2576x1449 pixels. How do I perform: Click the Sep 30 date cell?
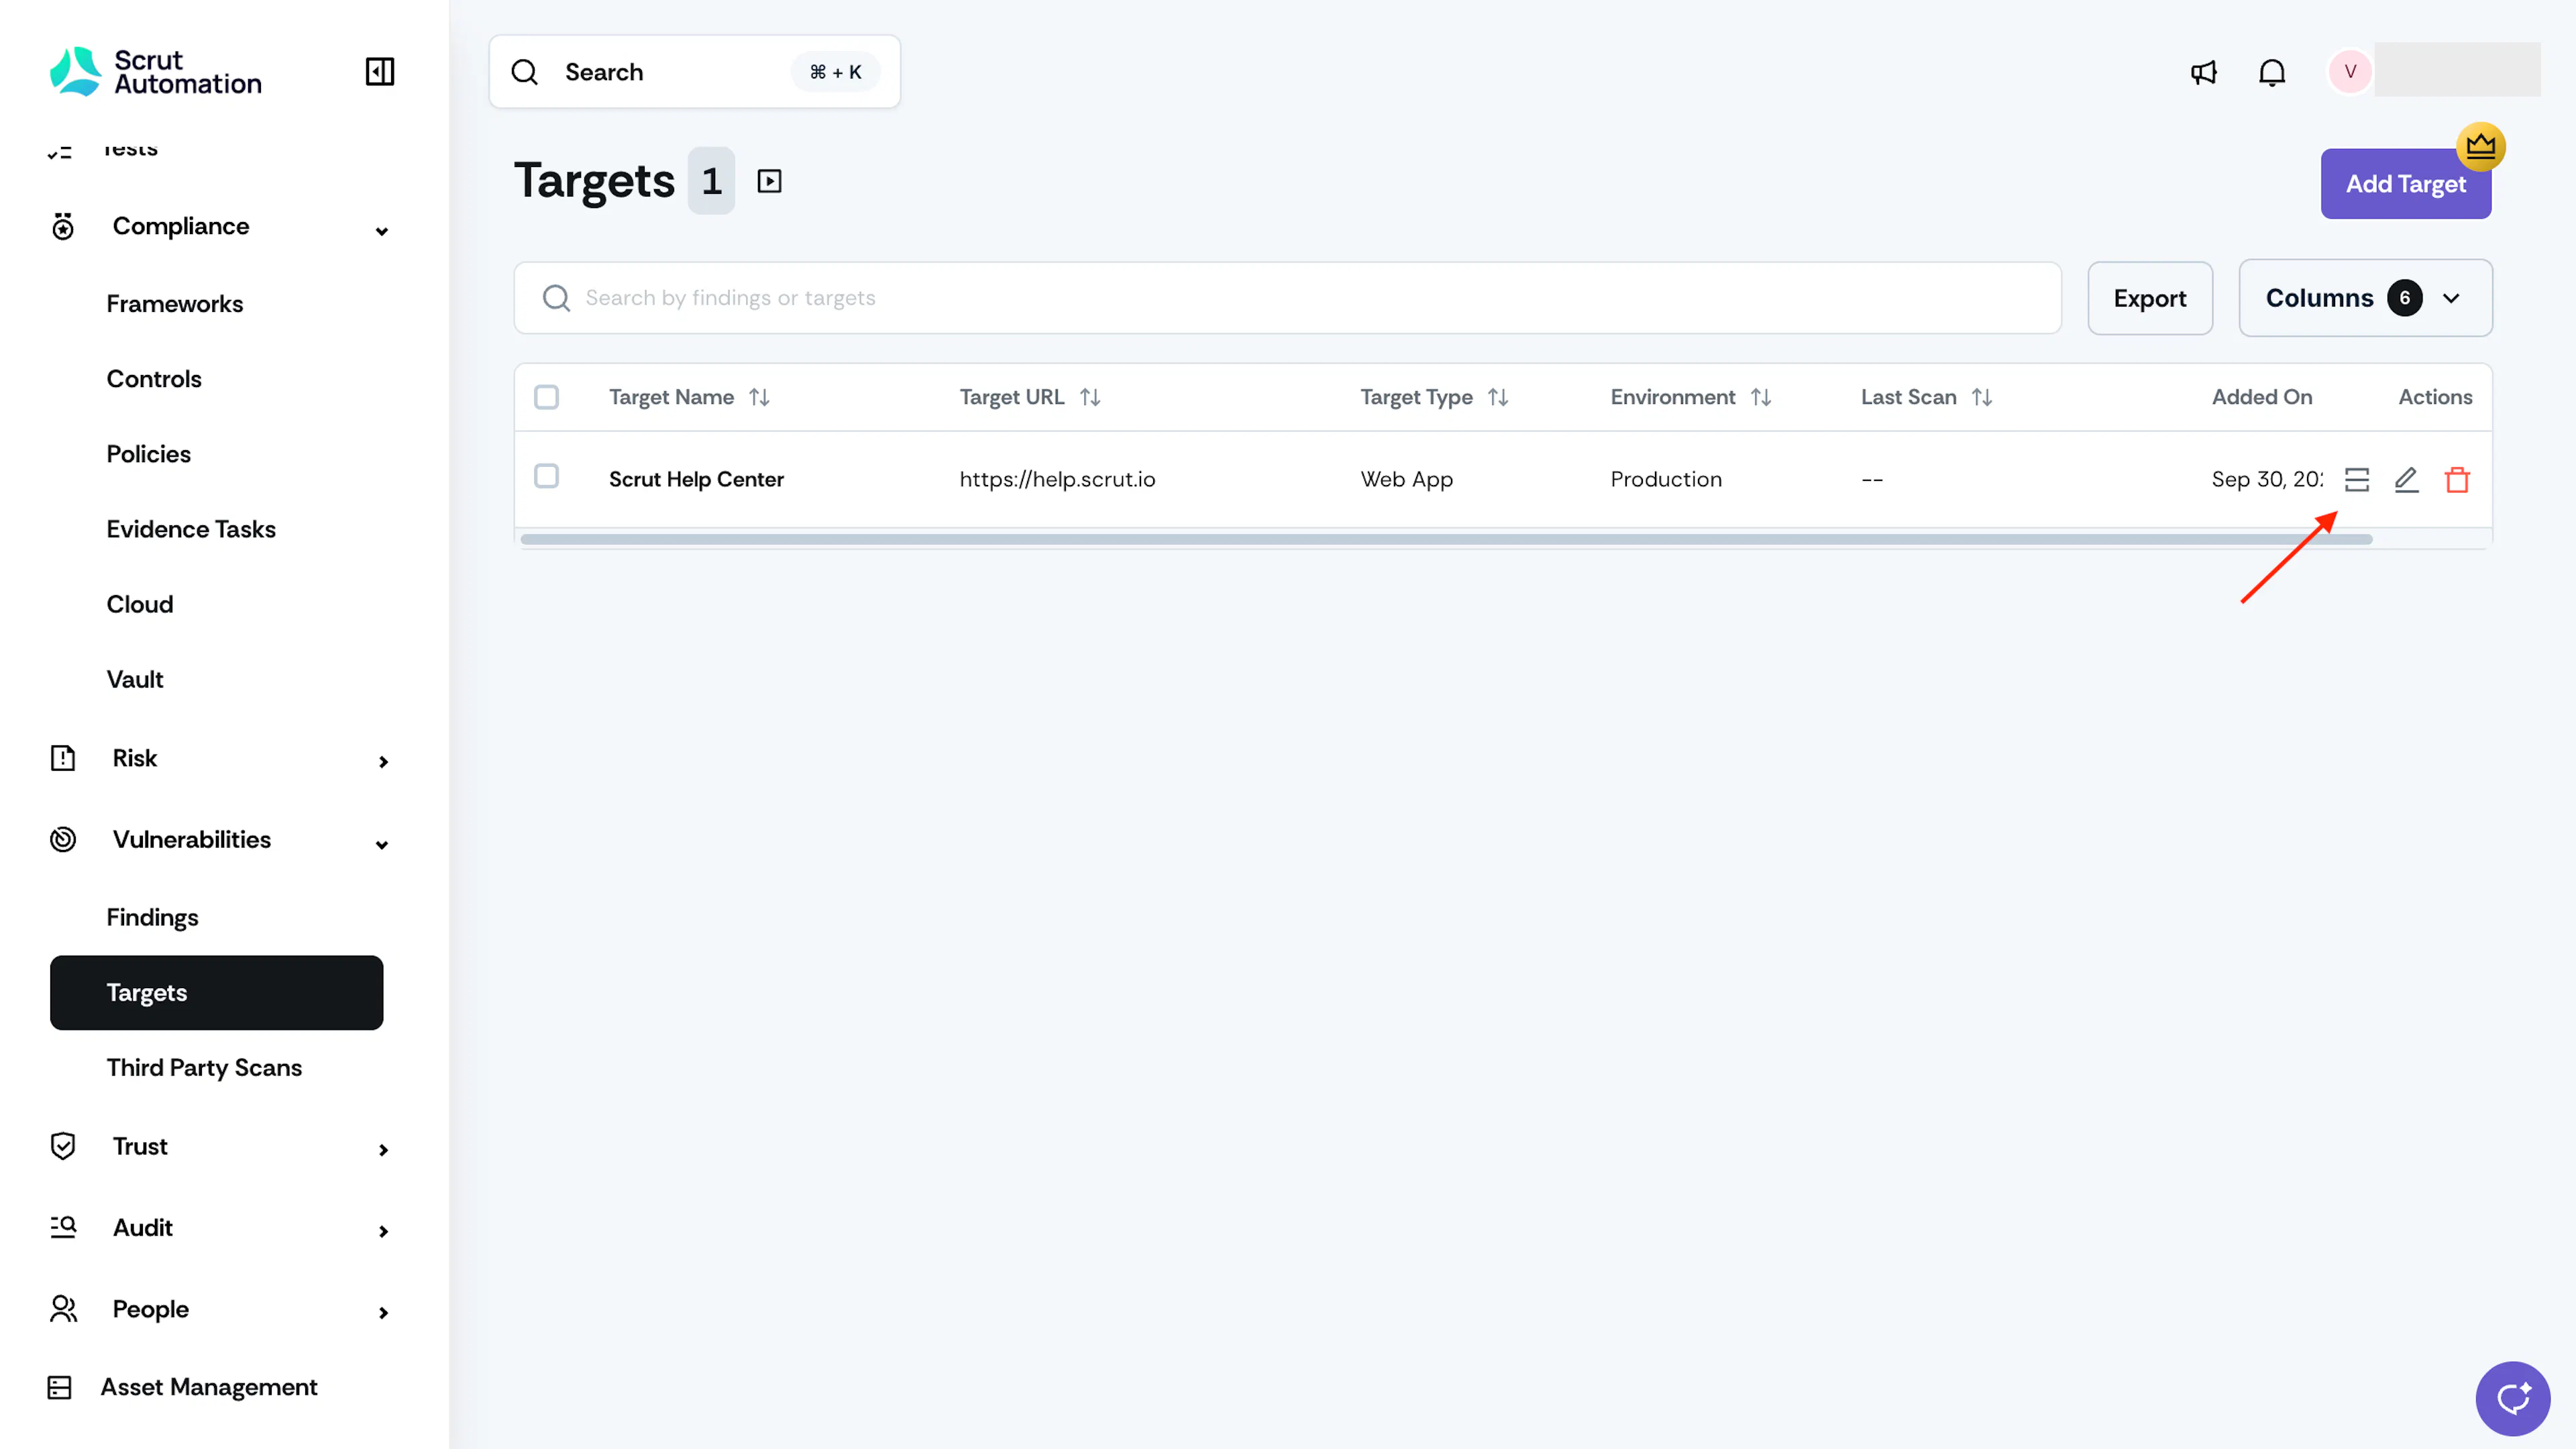[x=2268, y=479]
